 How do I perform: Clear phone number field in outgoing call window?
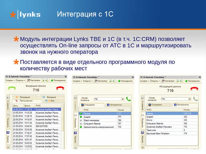click(190, 99)
